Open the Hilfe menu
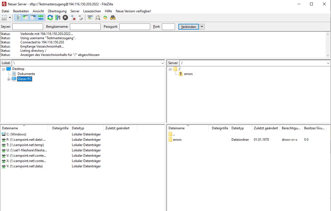The image size is (331, 211). [x=108, y=11]
